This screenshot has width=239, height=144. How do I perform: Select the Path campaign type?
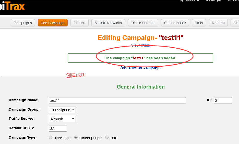[x=107, y=137]
